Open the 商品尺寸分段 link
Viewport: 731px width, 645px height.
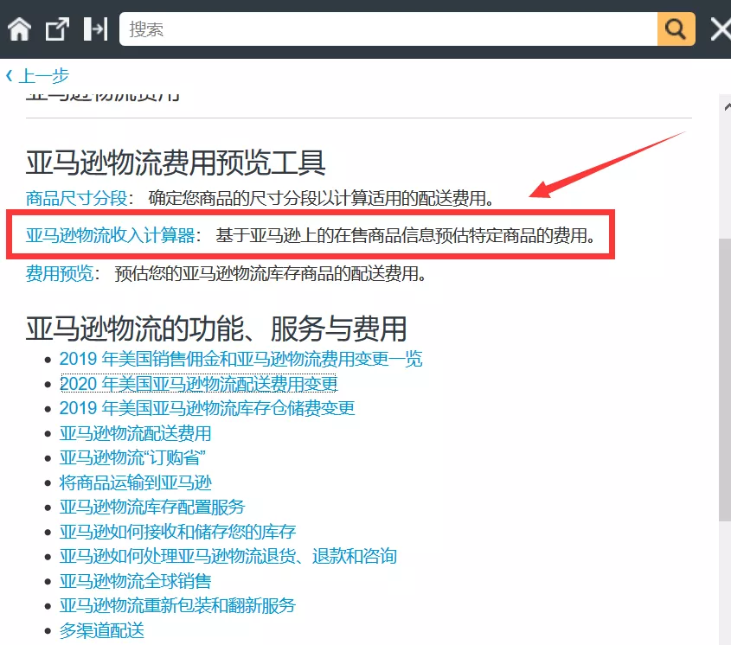tap(76, 198)
